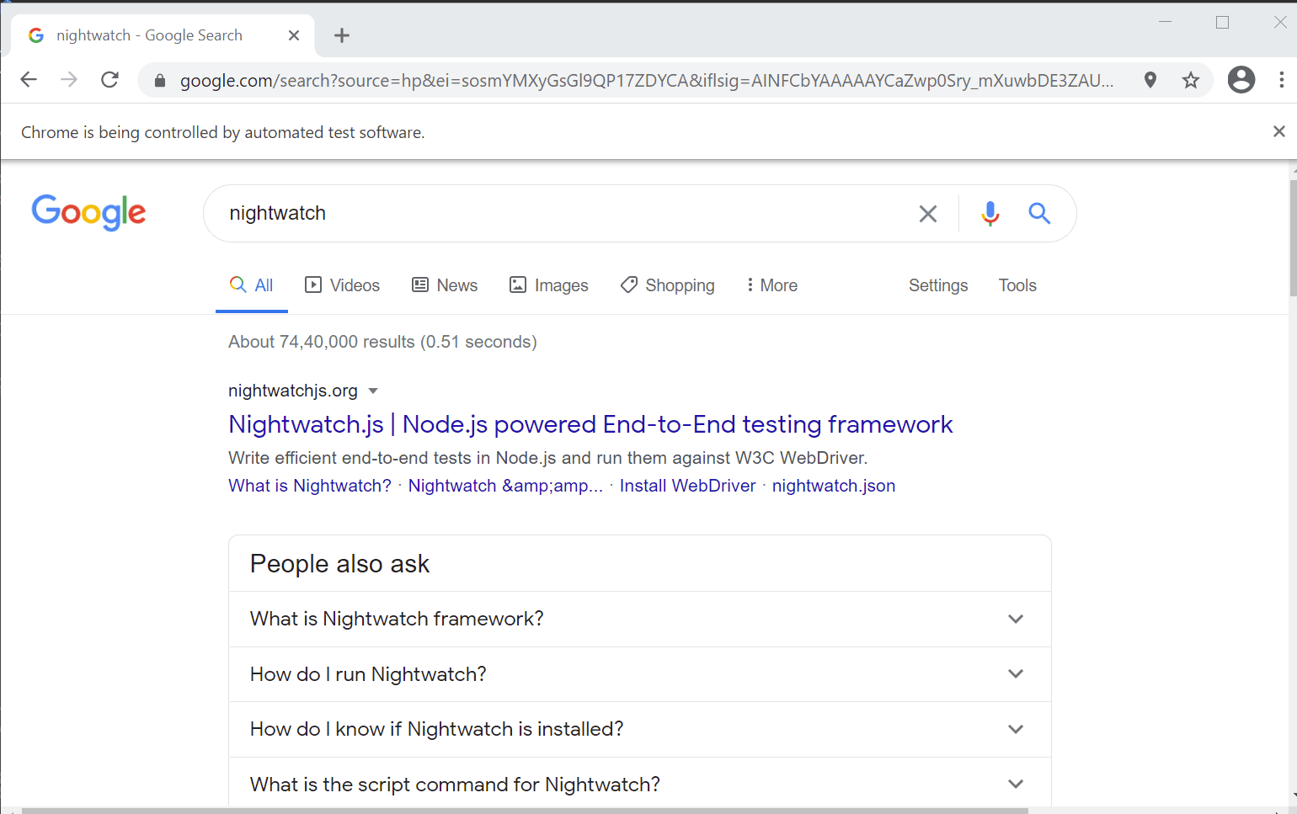The image size is (1297, 814).
Task: Open Chrome's three-dot menu
Action: tap(1281, 79)
